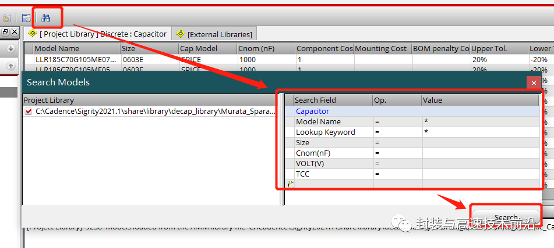This screenshot has height=248, width=554.
Task: Close the Search Models dialog
Action: (x=534, y=83)
